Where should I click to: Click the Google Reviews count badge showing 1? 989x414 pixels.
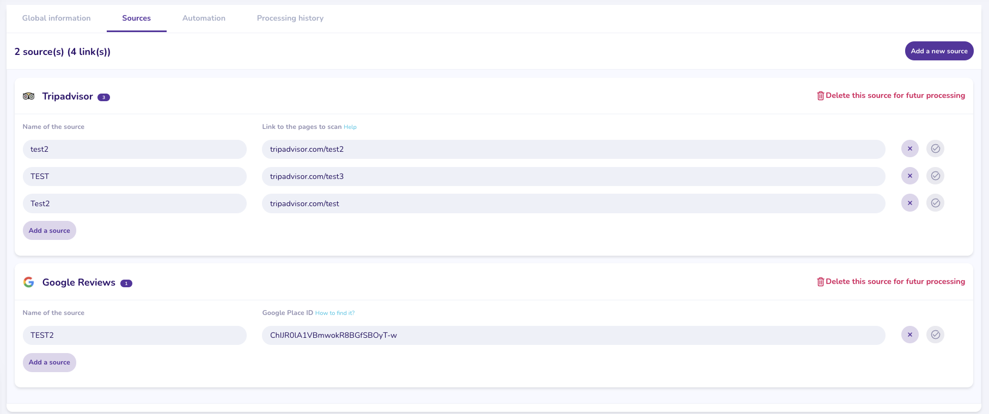(x=126, y=283)
